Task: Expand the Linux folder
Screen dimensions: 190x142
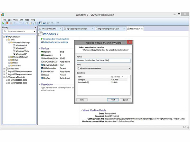Action: pyautogui.click(x=9, y=60)
